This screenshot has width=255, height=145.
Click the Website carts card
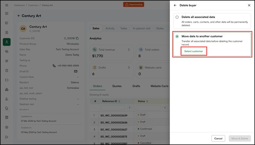coord(153,71)
